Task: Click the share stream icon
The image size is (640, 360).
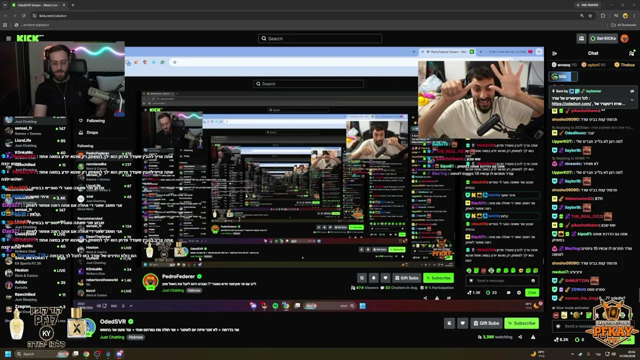Action: point(520,337)
